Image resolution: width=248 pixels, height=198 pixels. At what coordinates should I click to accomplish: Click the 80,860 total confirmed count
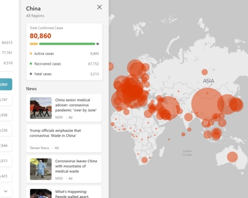point(41,36)
